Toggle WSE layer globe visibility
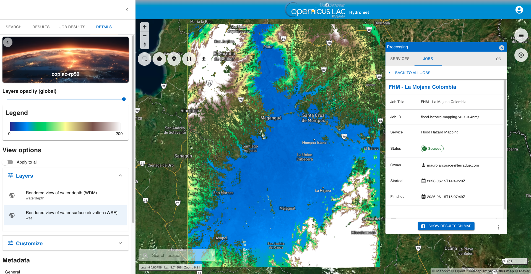Viewport: 531px width, 274px height. click(12, 215)
